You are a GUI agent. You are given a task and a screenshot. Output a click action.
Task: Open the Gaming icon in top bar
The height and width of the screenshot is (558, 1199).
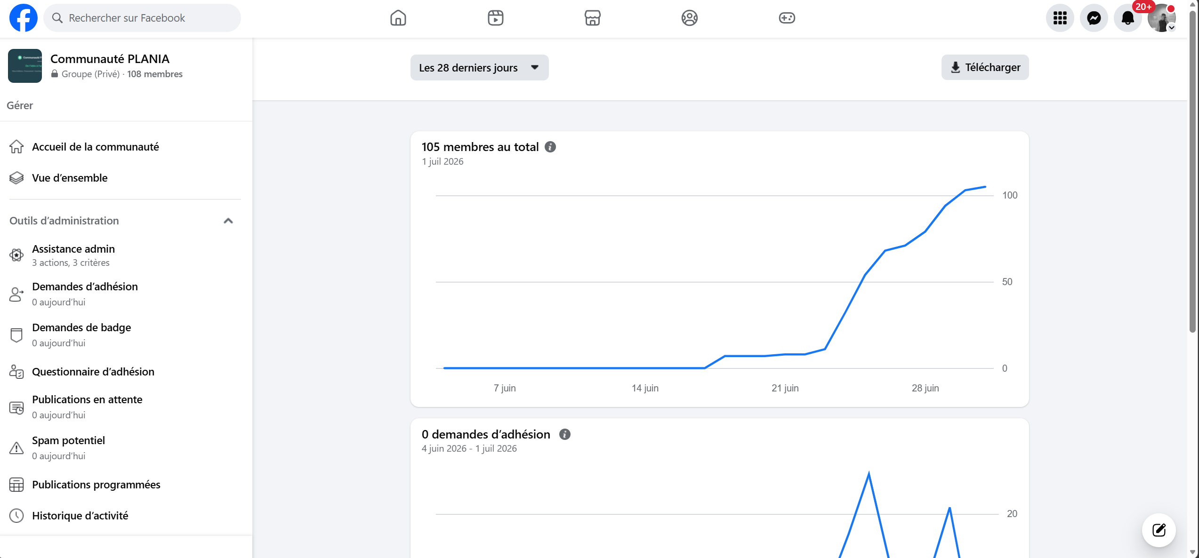point(787,18)
